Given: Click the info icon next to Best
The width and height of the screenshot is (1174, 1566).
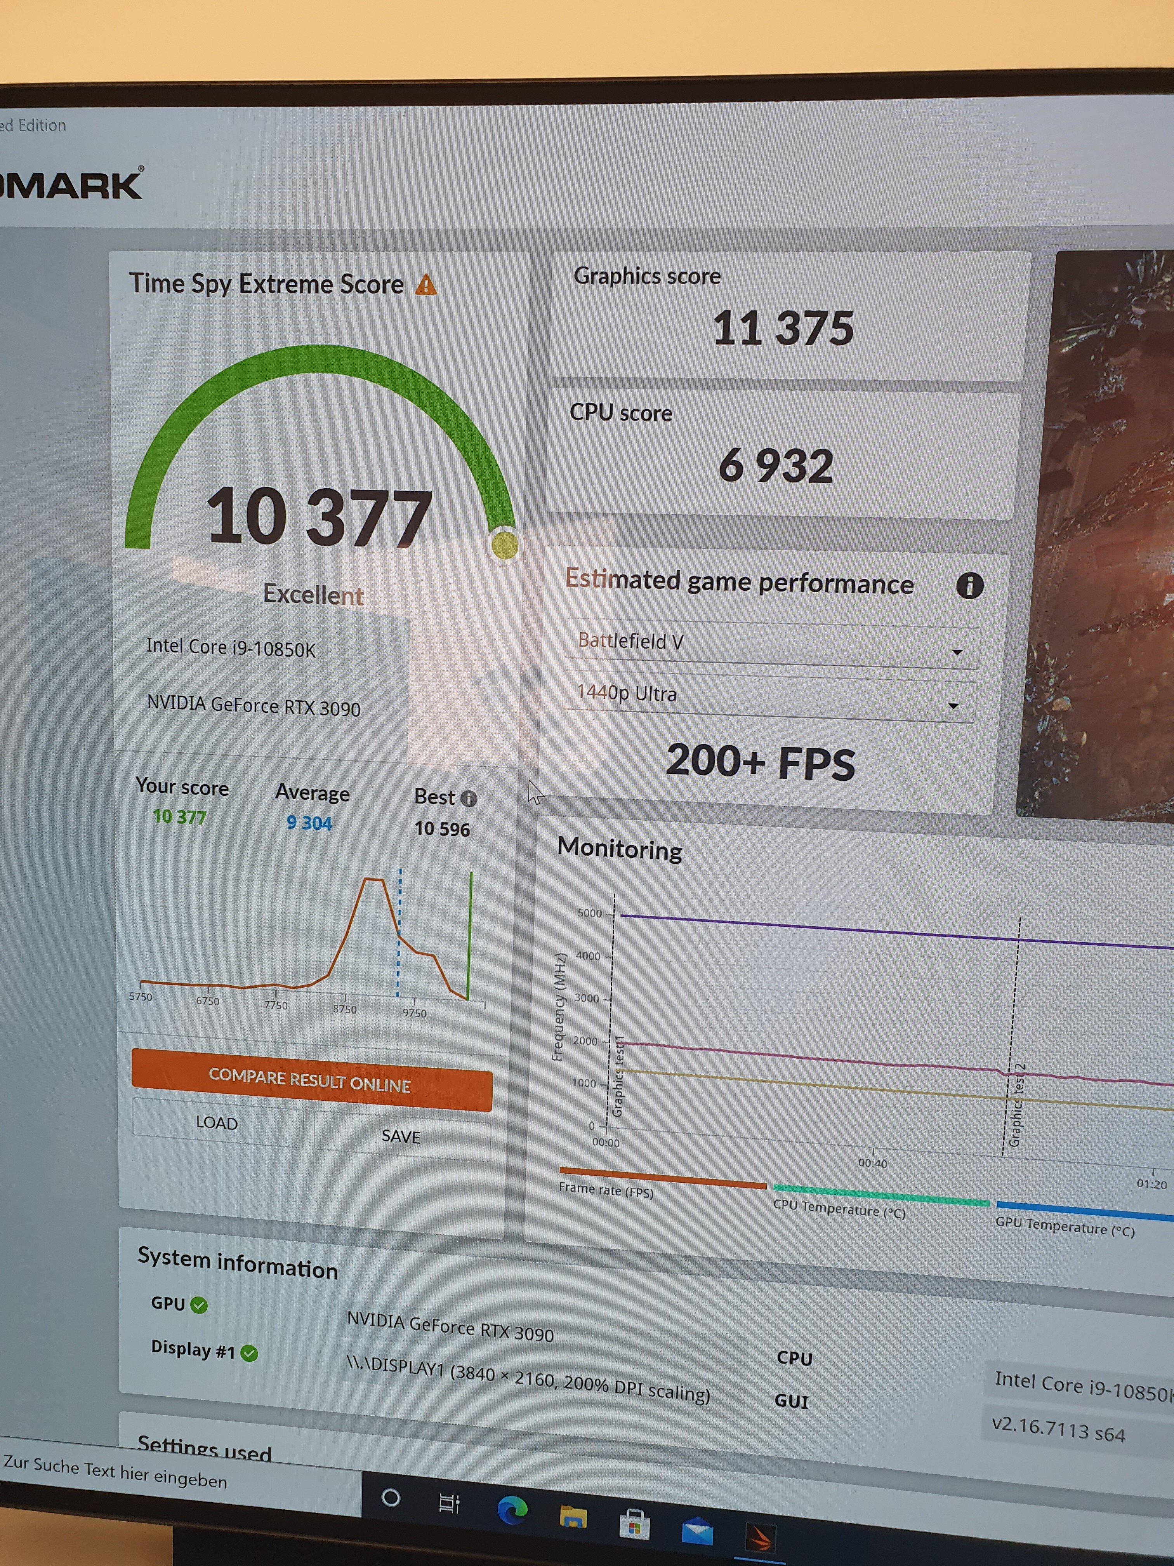Looking at the screenshot, I should click(x=469, y=799).
